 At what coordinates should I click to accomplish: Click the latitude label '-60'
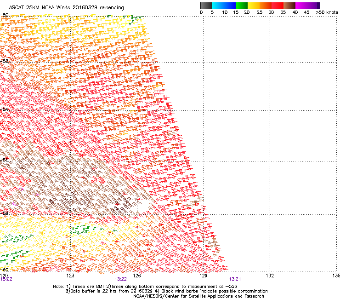(x=4, y=270)
